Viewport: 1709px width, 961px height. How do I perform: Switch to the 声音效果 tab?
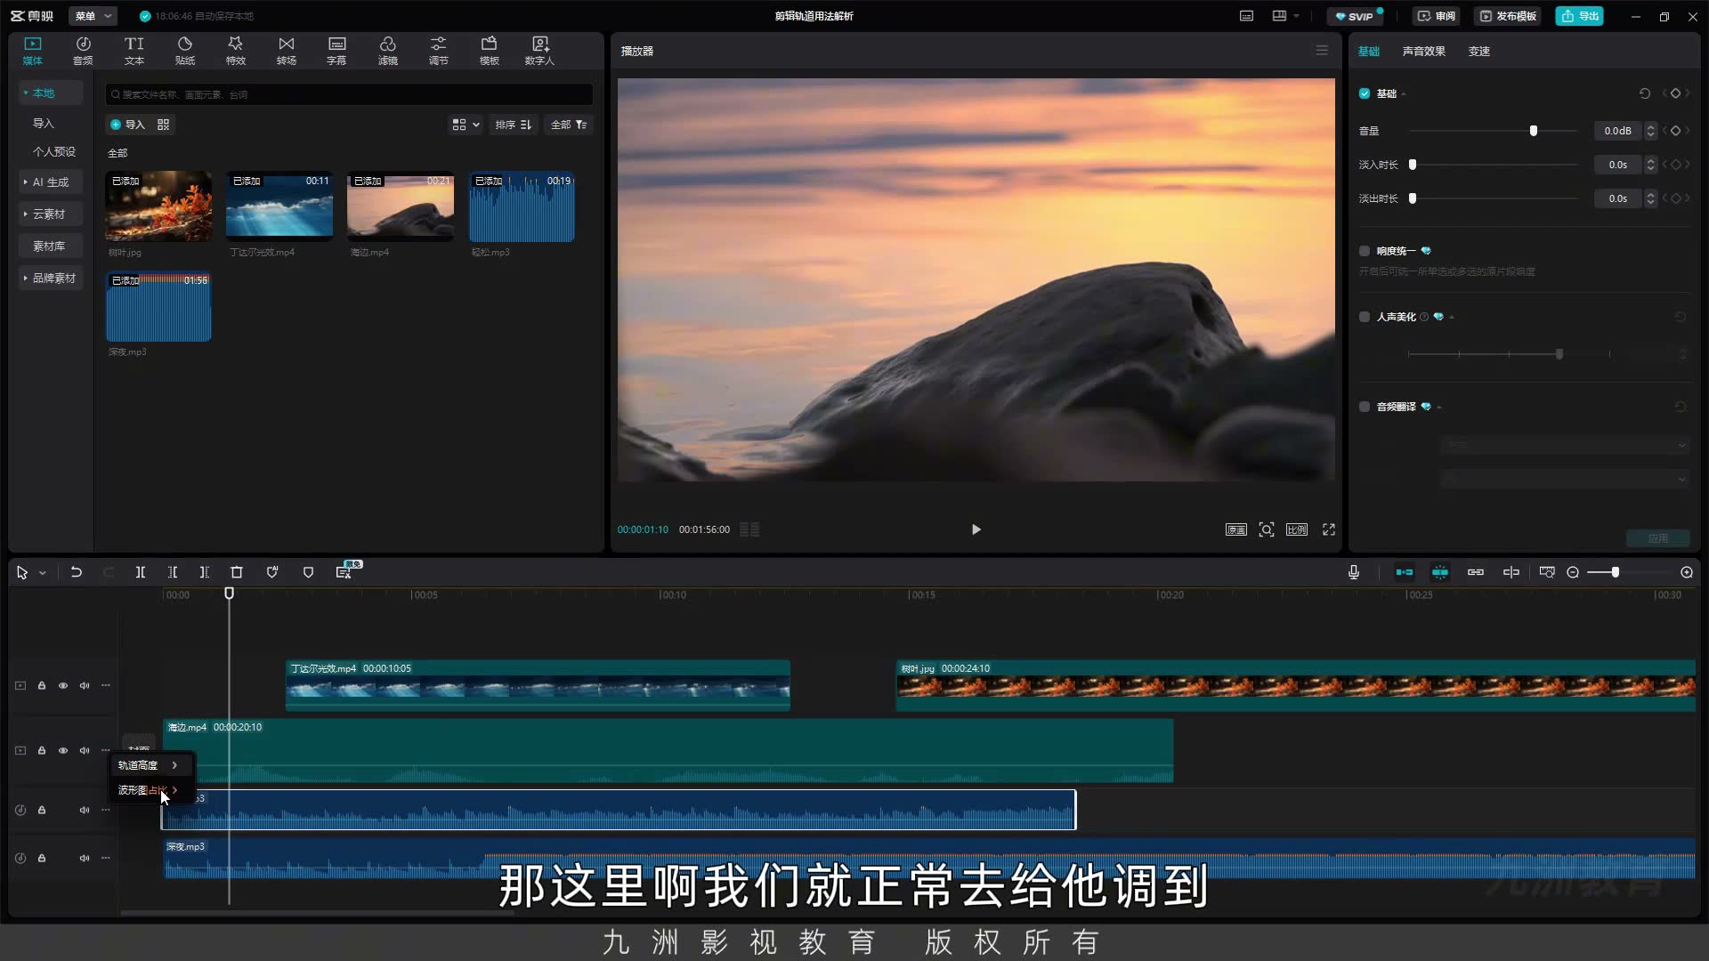[x=1423, y=51]
